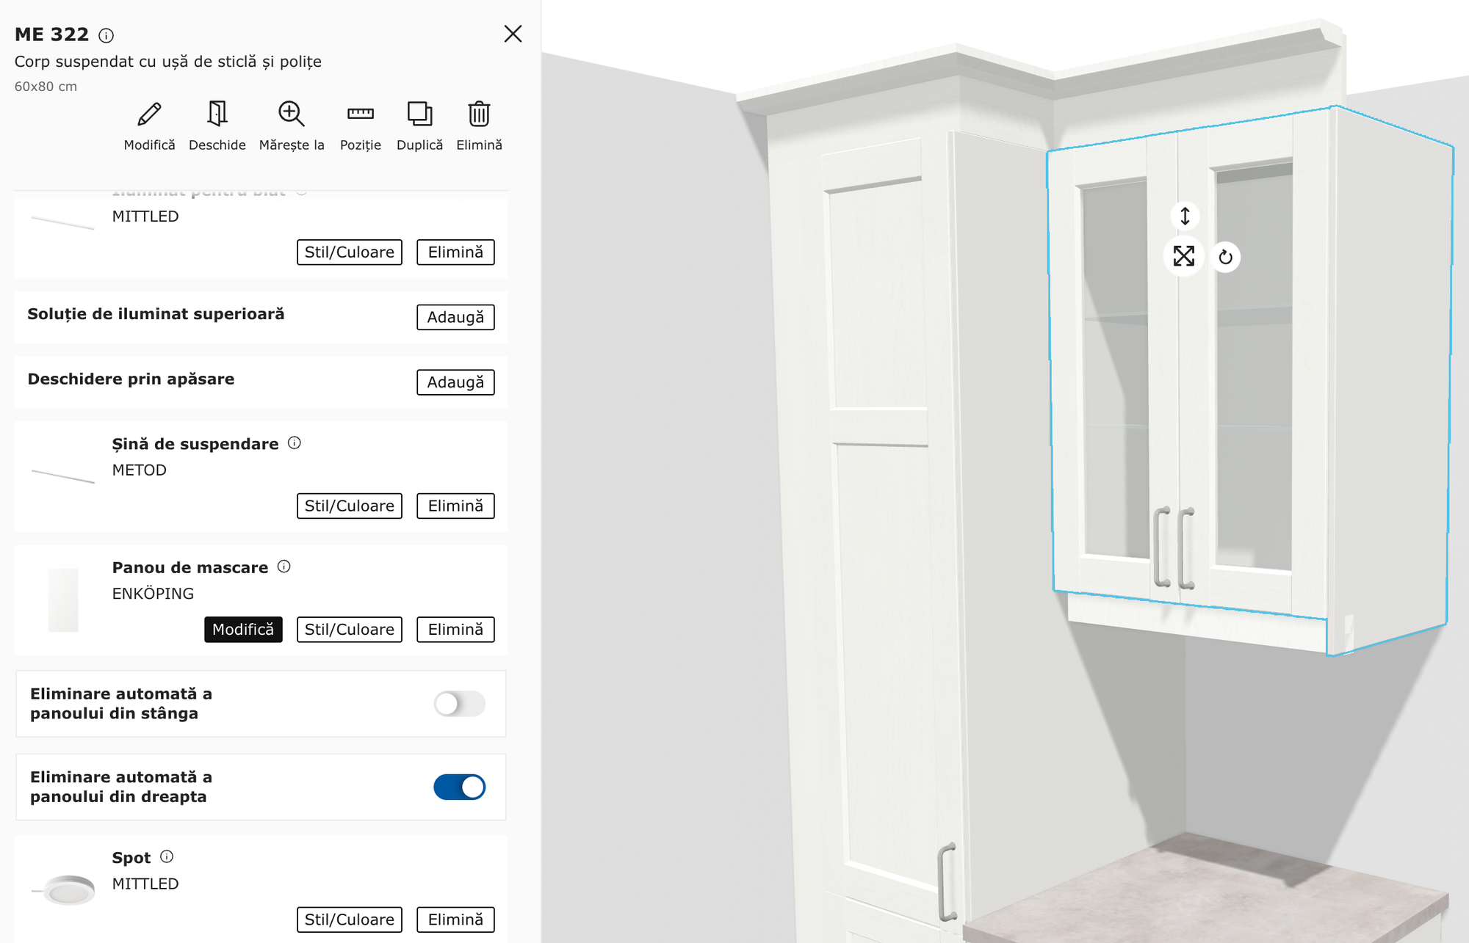Open cabinet doors with Deschide icon
This screenshot has height=943, width=1469.
(217, 114)
